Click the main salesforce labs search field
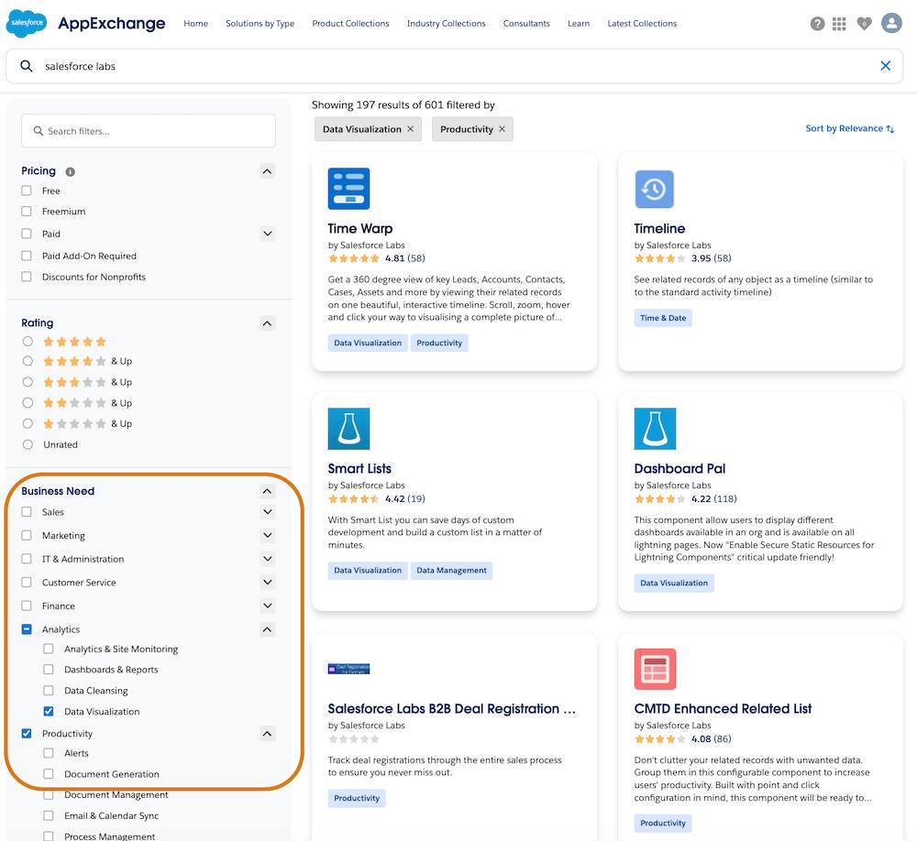917x841 pixels. click(x=455, y=66)
